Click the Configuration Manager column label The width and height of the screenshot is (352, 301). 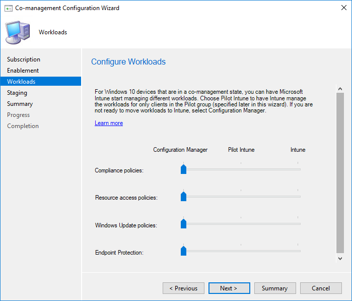180,150
